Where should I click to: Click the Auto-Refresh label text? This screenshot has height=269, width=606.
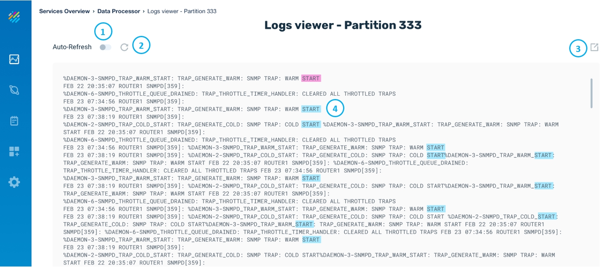coord(72,47)
